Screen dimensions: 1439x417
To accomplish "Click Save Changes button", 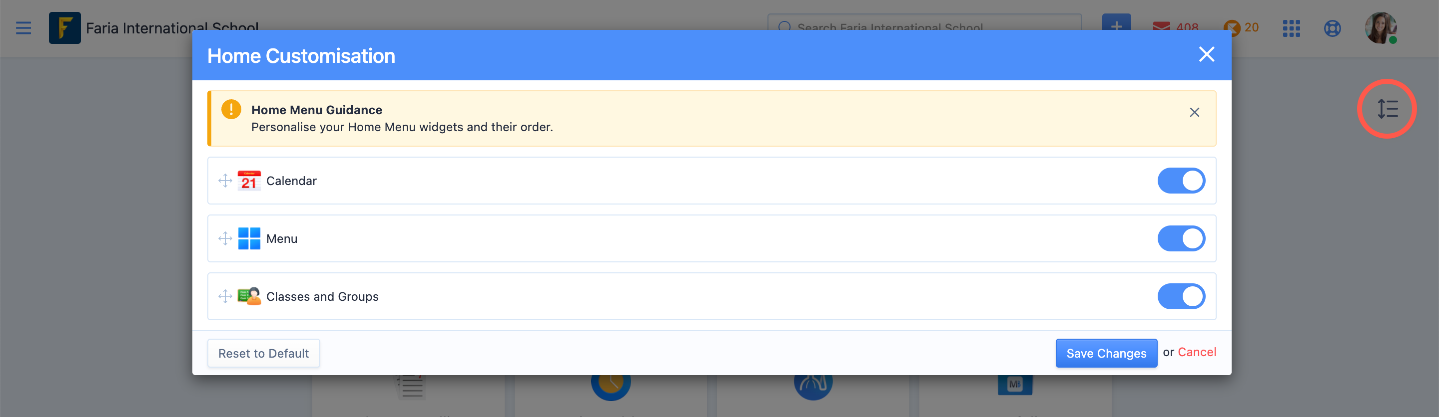I will pyautogui.click(x=1106, y=354).
